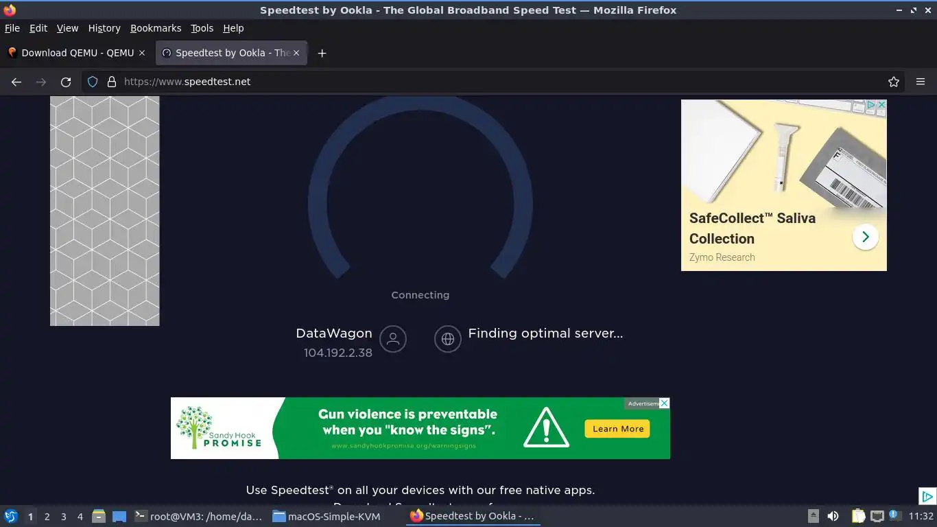Screen dimensions: 937x527
Task: Click the DataWagon provider name
Action: [x=334, y=333]
